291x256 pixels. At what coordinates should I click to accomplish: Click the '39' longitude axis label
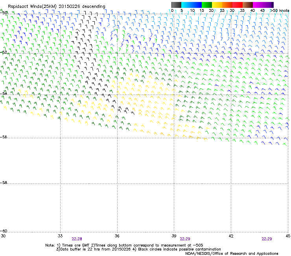pos(174,236)
